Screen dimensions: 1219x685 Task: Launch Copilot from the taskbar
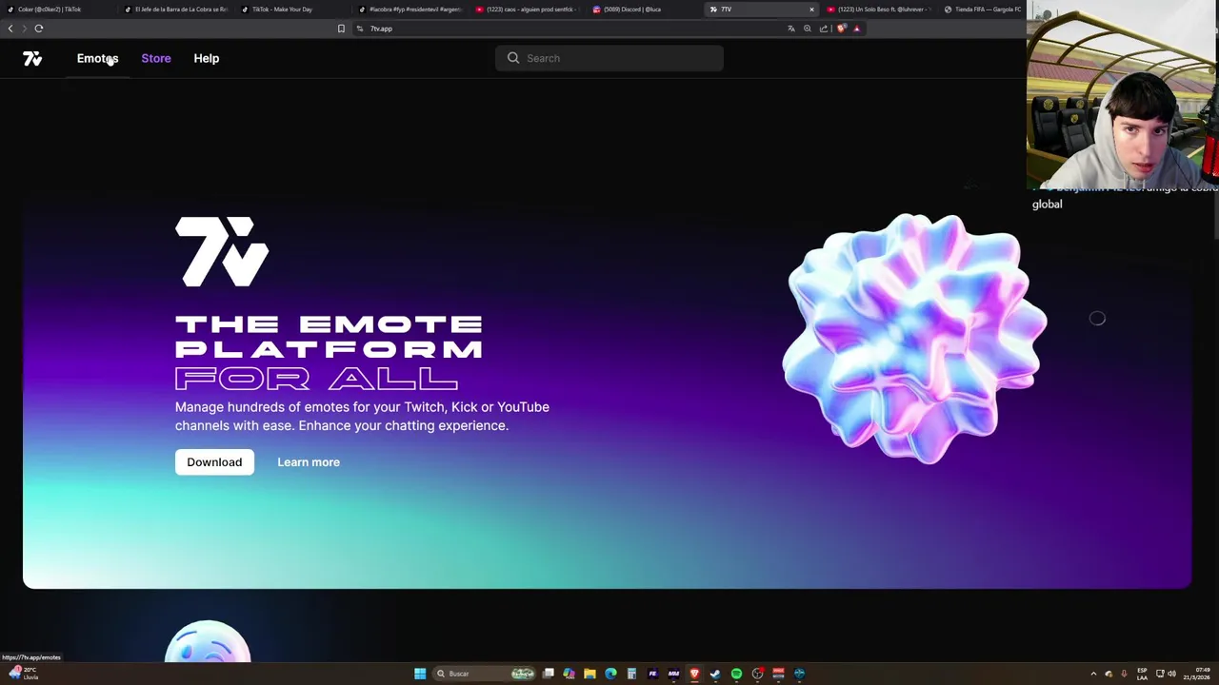pyautogui.click(x=569, y=674)
